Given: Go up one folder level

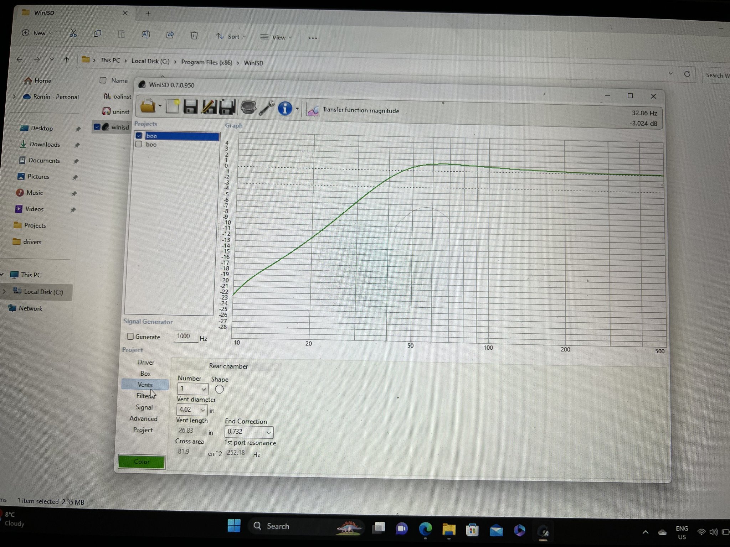Looking at the screenshot, I should pyautogui.click(x=66, y=59).
